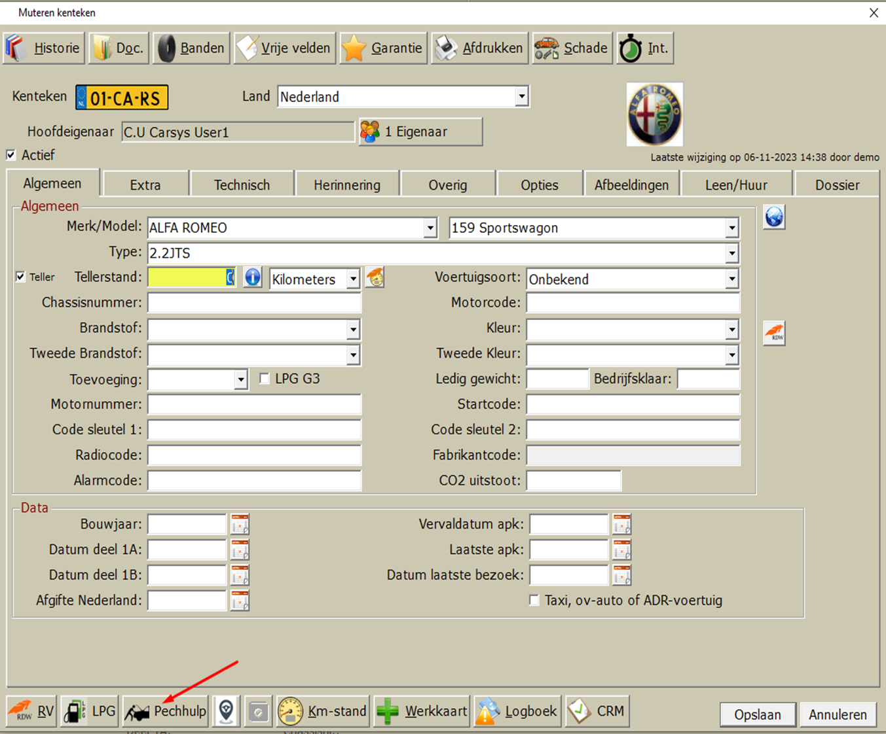
Task: Click the blue info icon next to Tellerstand
Action: (x=253, y=277)
